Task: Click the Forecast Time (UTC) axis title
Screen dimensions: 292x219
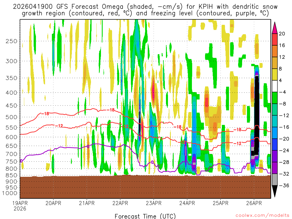Action: [145, 216]
